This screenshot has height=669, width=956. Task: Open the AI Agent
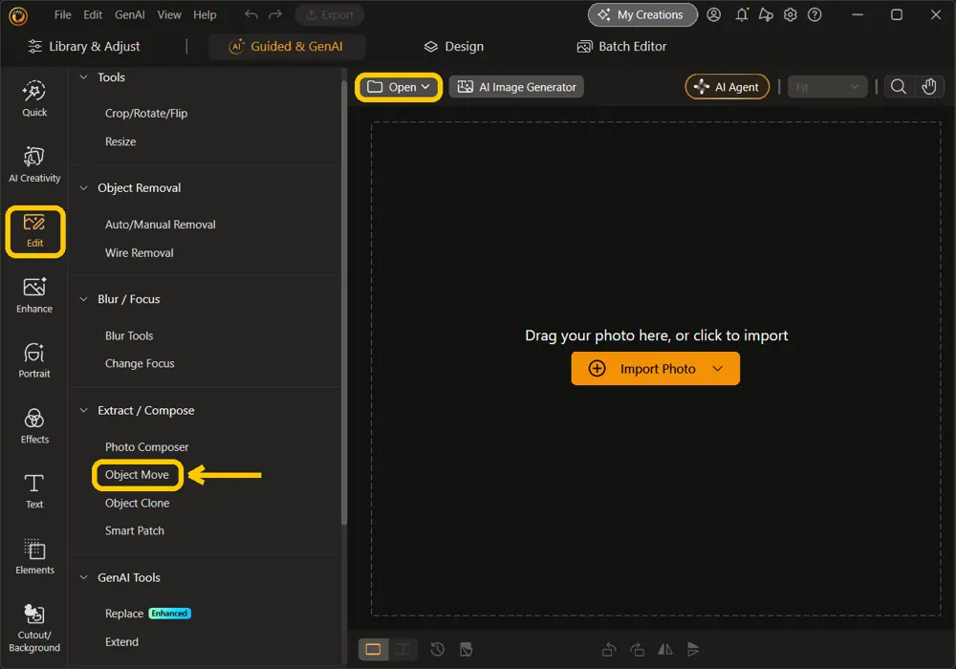pos(727,87)
